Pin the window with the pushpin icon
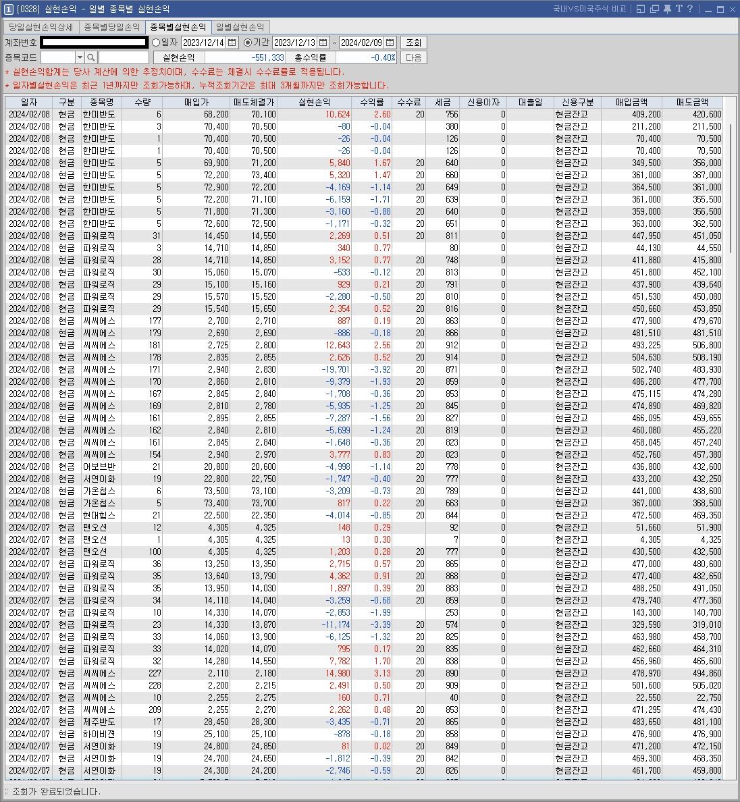740x802 pixels. pos(667,9)
